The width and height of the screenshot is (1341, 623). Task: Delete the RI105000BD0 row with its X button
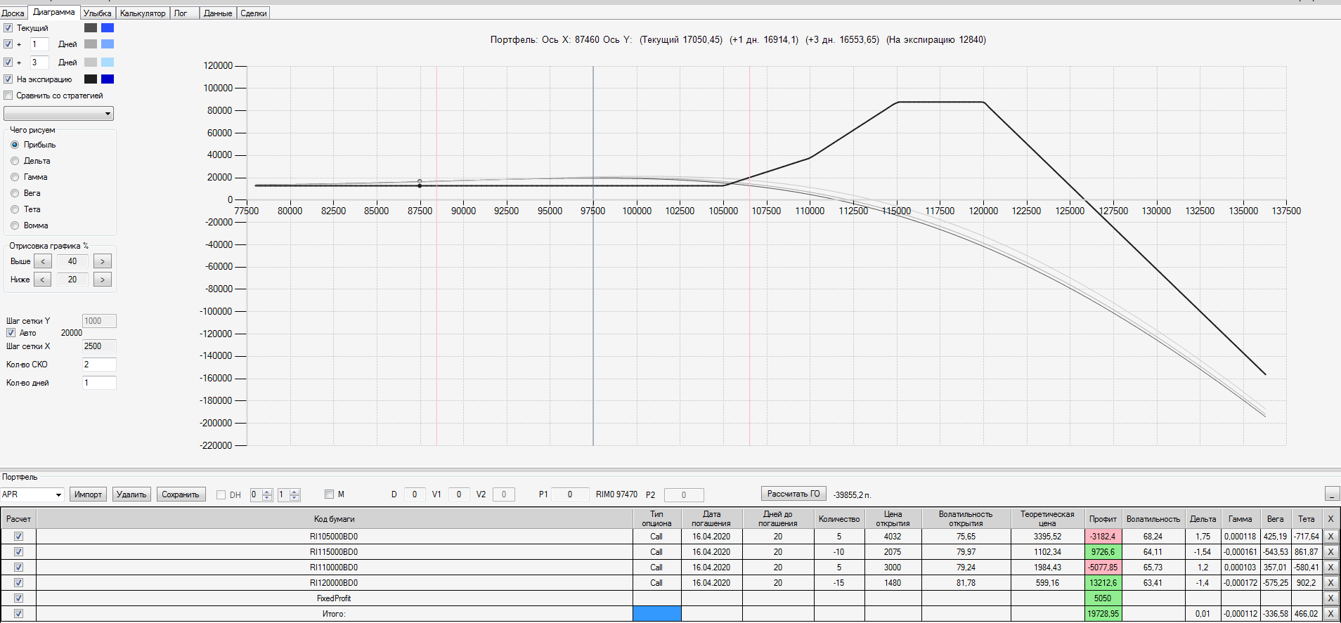(1330, 537)
